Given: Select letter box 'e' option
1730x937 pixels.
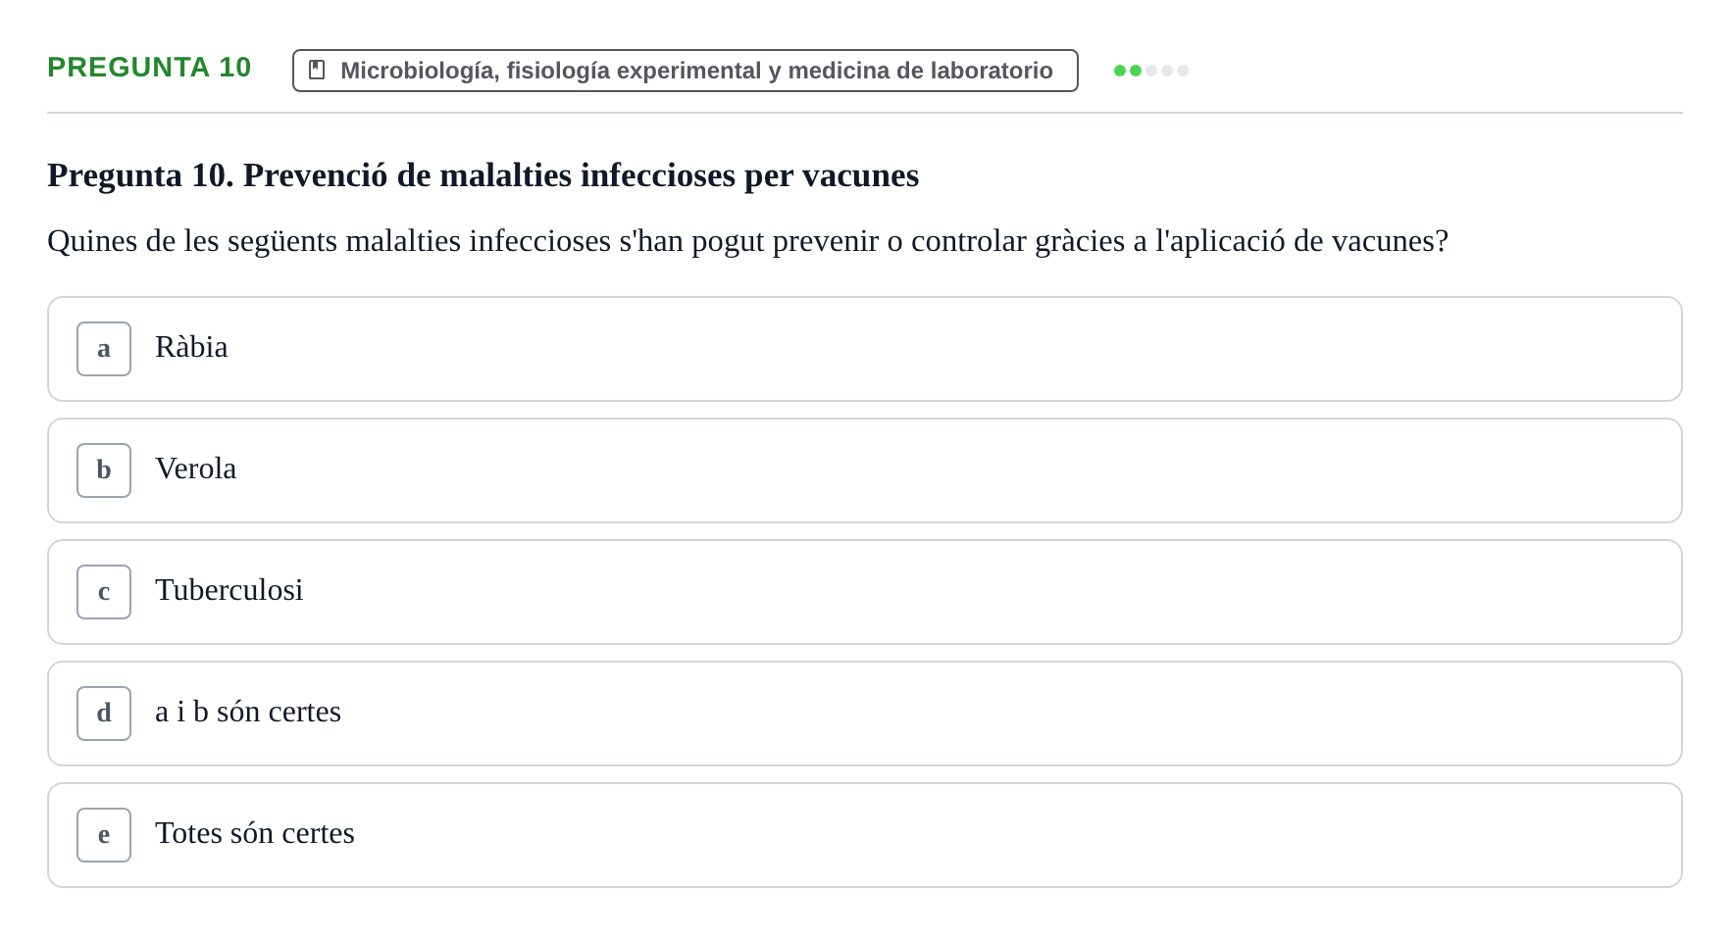Looking at the screenshot, I should tap(104, 835).
